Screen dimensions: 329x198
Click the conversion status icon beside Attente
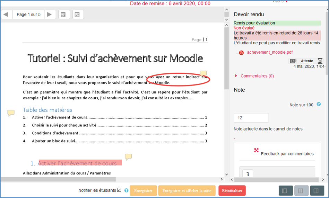[x=293, y=61]
